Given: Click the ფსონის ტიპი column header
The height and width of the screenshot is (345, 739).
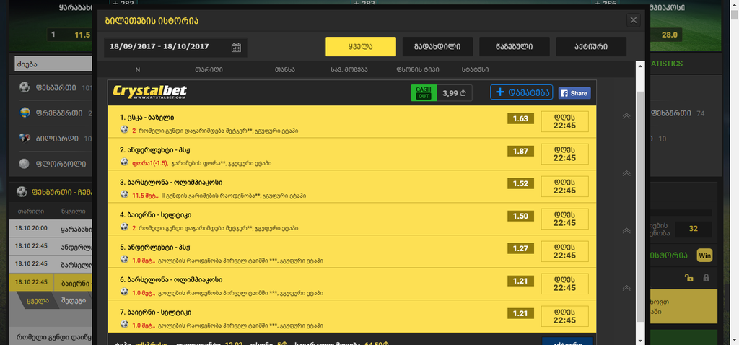Looking at the screenshot, I should [418, 70].
